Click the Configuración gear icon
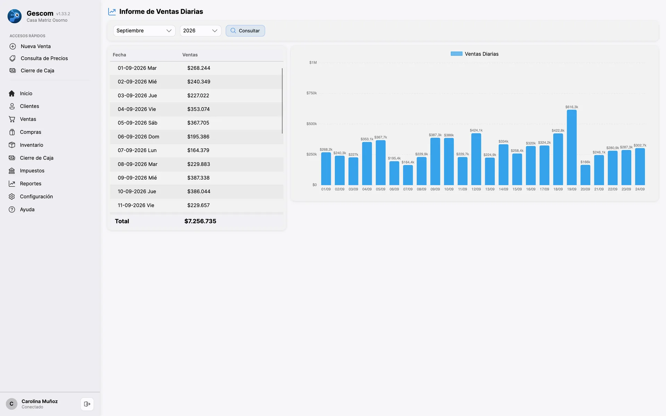 tap(12, 197)
